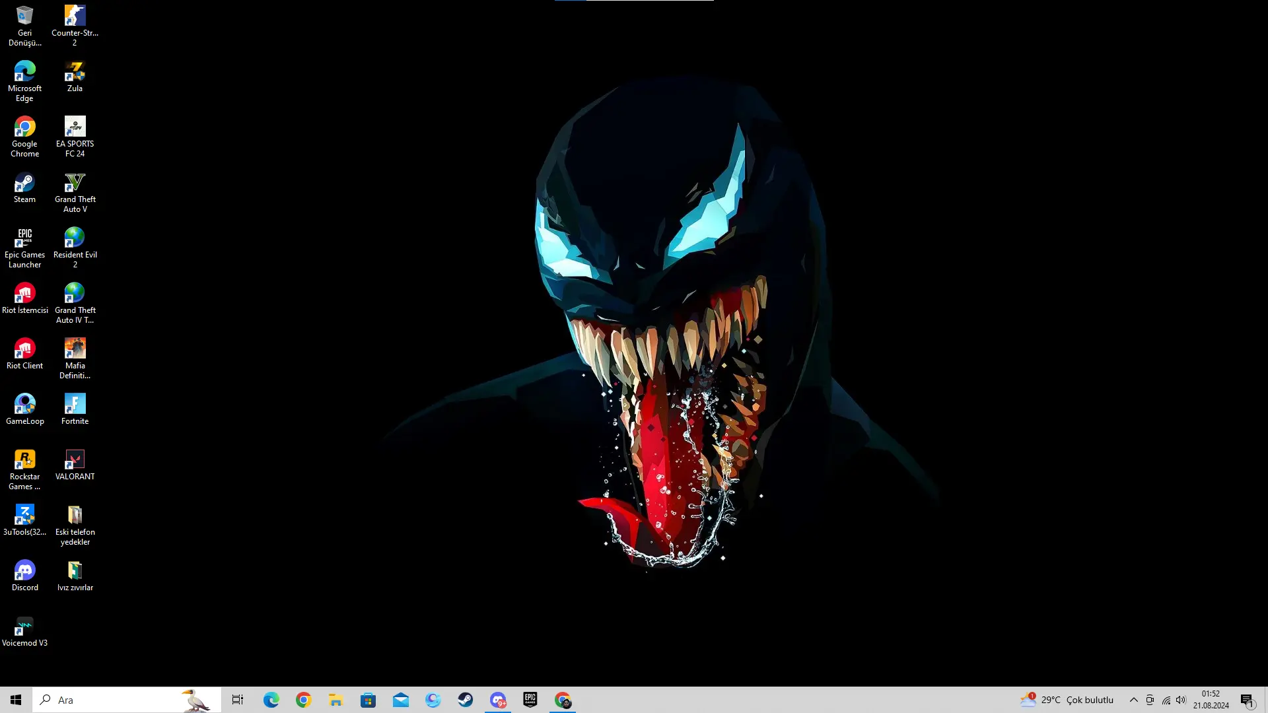Open the 29°C Çok bulutlu weather widget

click(1067, 700)
